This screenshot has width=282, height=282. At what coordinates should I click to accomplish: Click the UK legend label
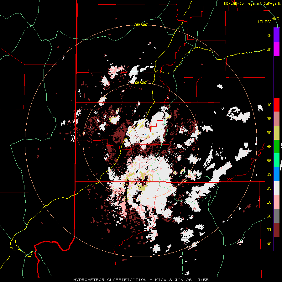pyautogui.click(x=269, y=49)
